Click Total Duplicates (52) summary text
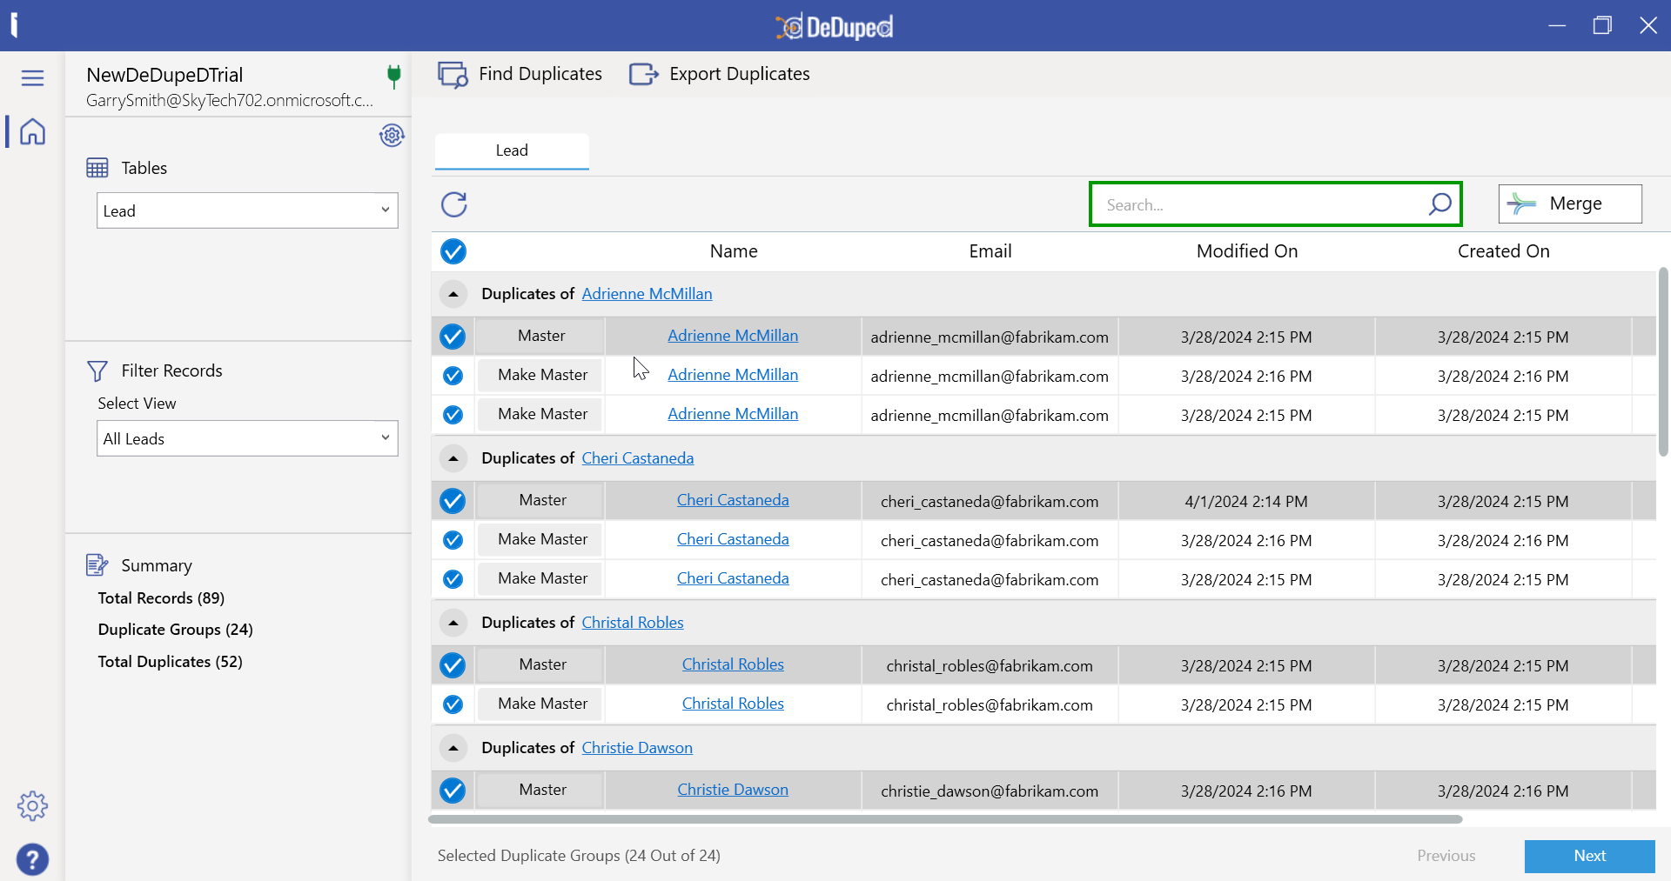1671x881 pixels. pyautogui.click(x=170, y=662)
